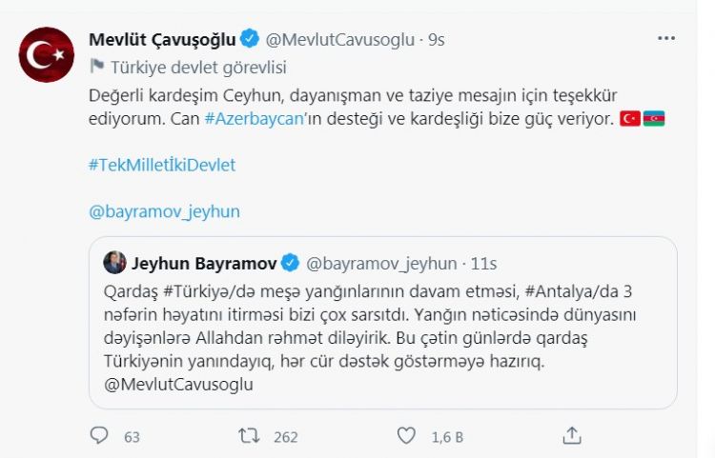
Task: Click the Türkiye devlet görevlisi label
Action: click(198, 67)
